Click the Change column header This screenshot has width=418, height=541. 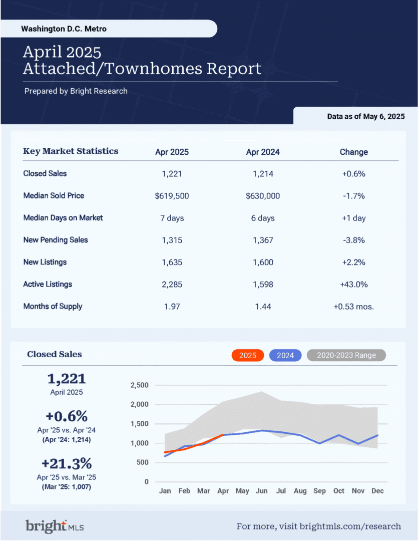point(354,152)
